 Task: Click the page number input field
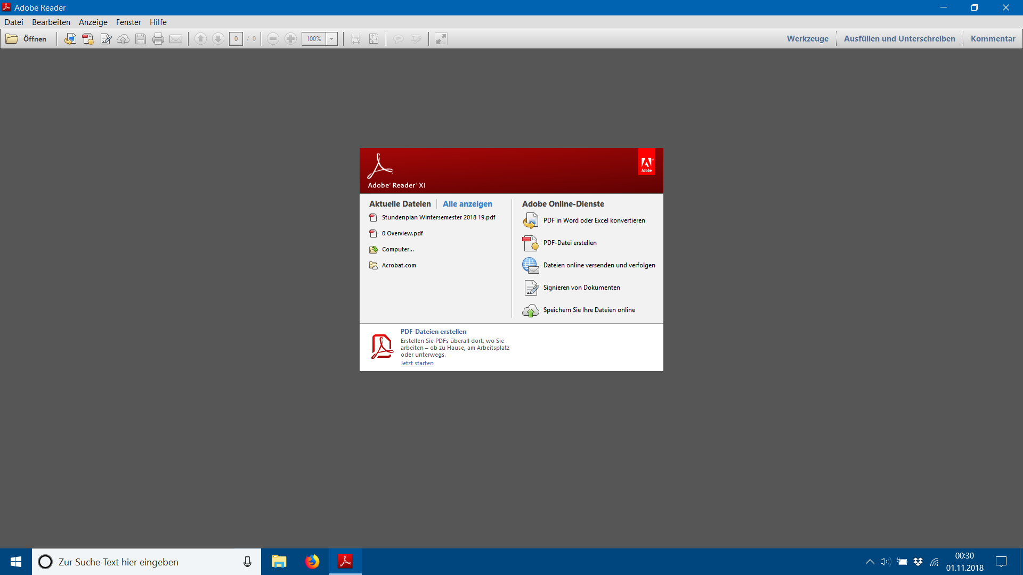pos(236,39)
